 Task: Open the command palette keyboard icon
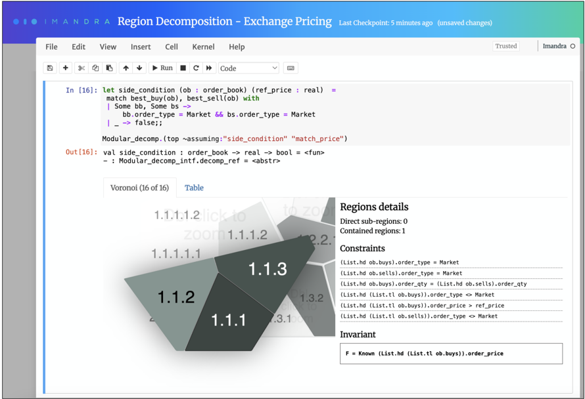coord(291,68)
